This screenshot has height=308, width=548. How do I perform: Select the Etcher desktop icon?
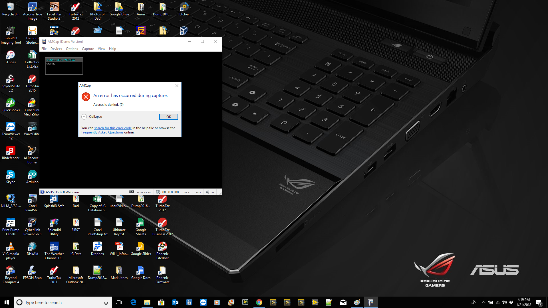(184, 9)
